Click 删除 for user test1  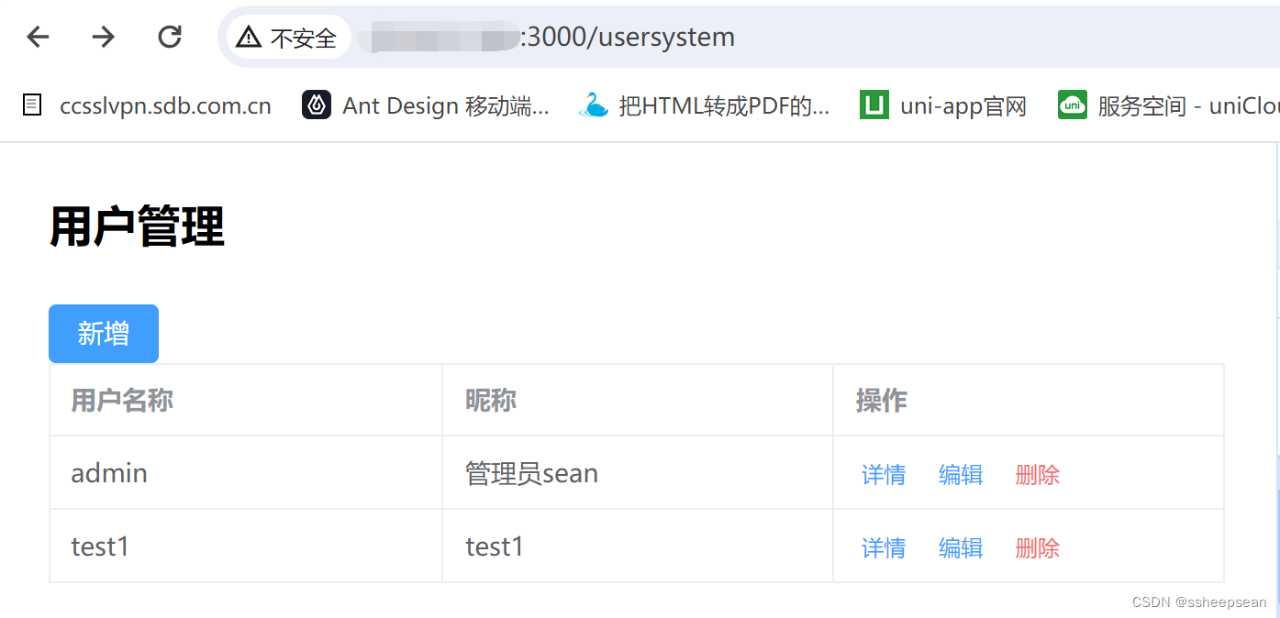coord(1037,547)
